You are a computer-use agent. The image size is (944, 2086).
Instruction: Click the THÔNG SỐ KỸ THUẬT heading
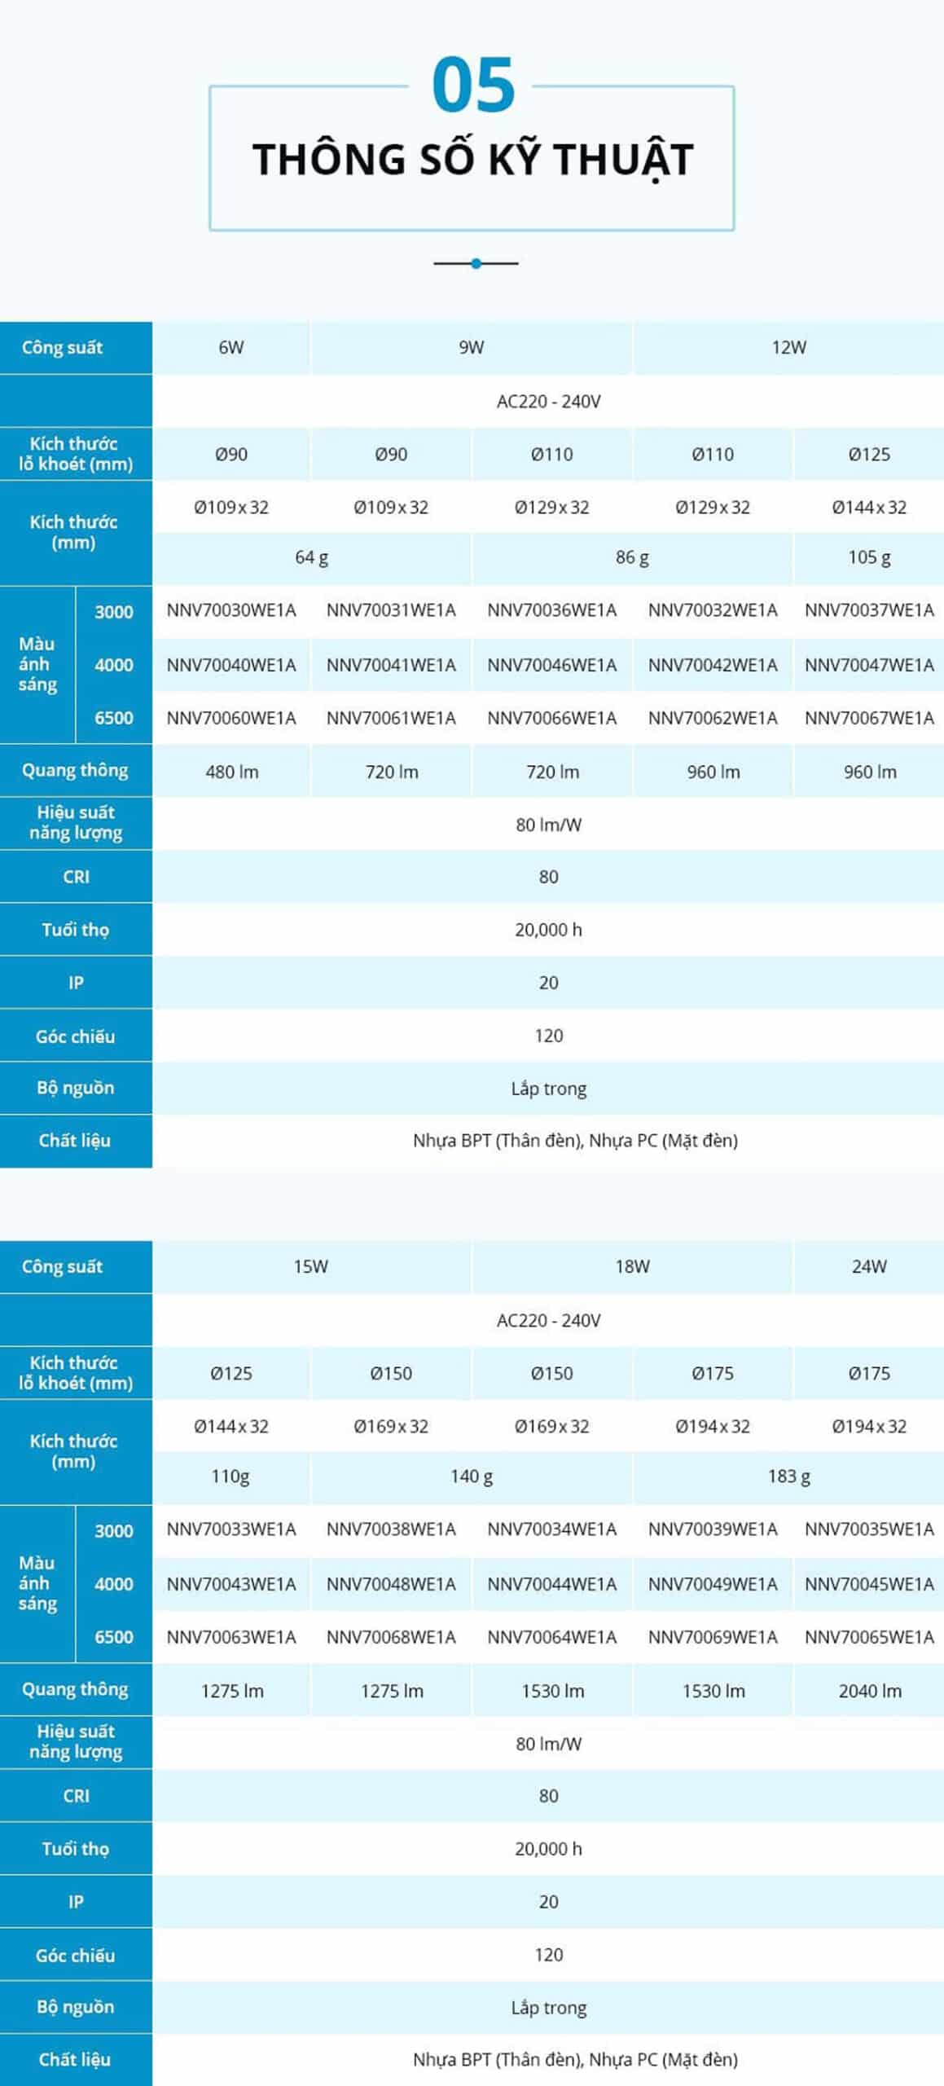pos(472,159)
